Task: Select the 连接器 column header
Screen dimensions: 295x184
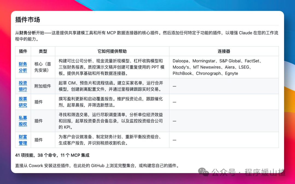Action: click(x=224, y=51)
